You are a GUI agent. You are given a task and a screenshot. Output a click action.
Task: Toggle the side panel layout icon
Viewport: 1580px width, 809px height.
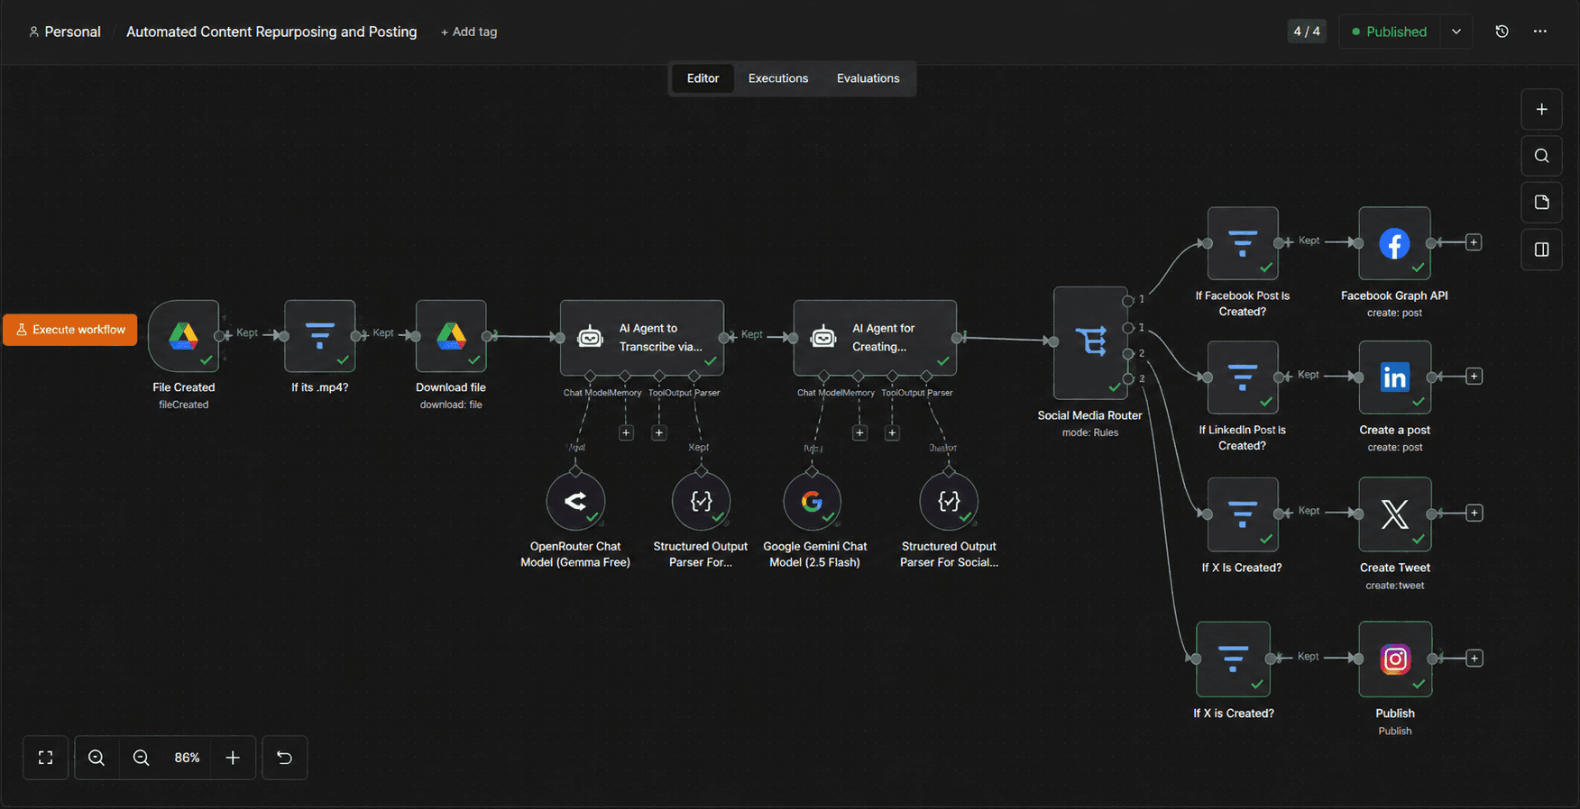pos(1542,250)
